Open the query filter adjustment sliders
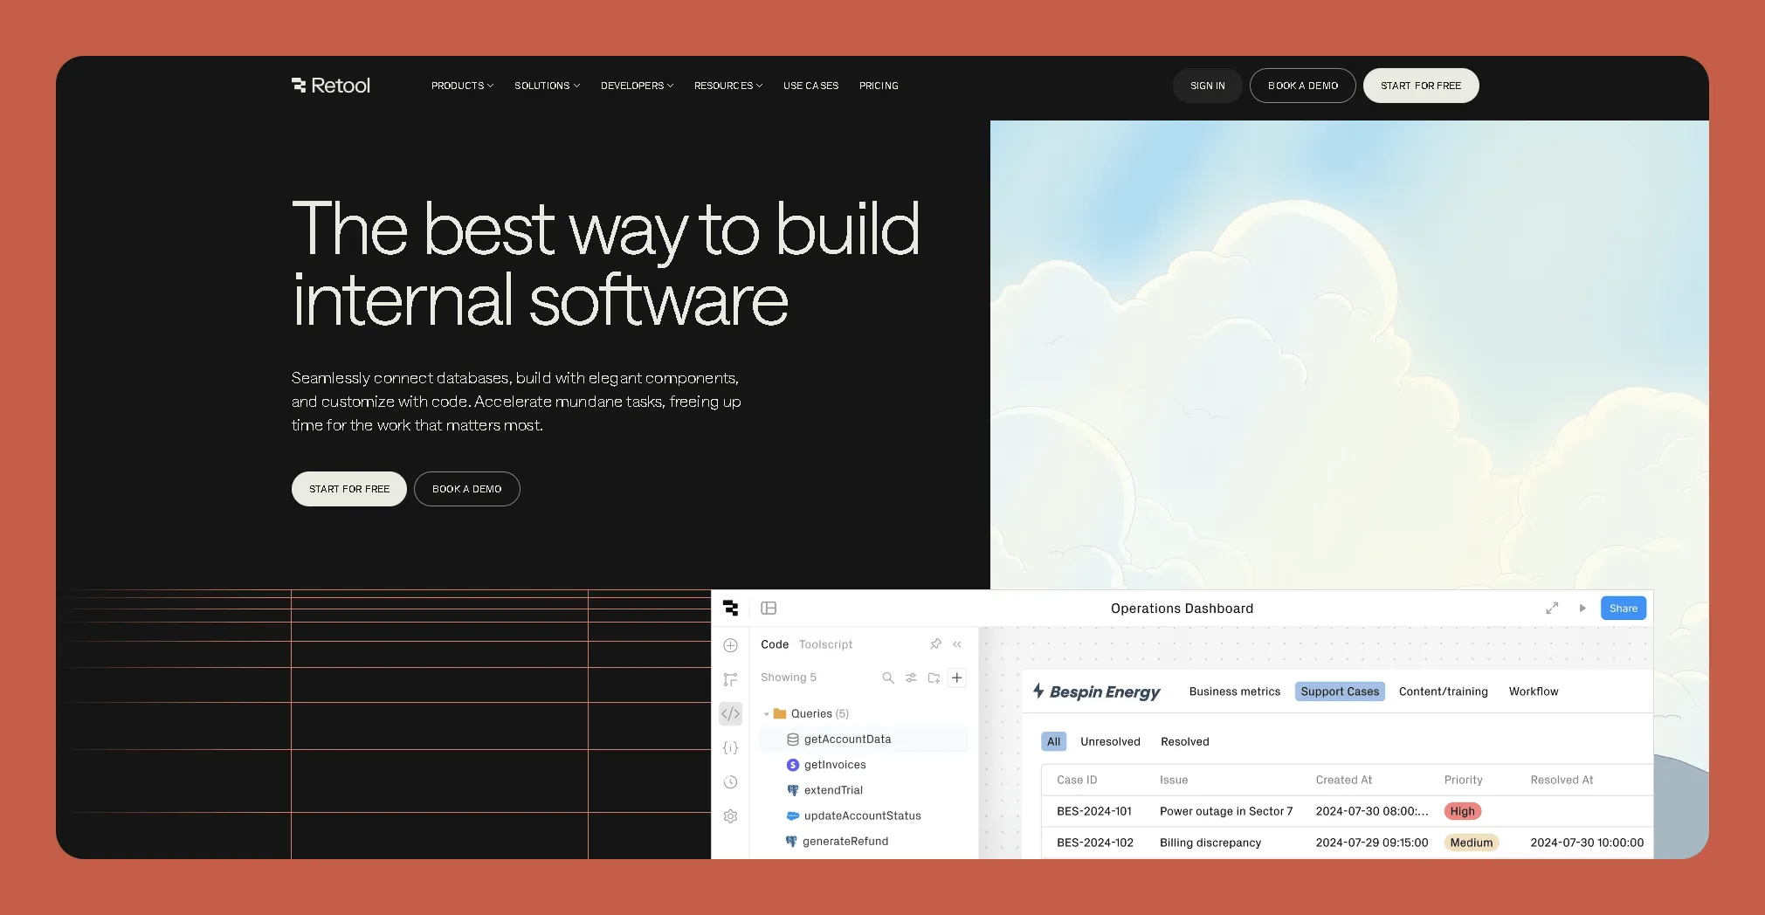Viewport: 1765px width, 915px height. (911, 678)
